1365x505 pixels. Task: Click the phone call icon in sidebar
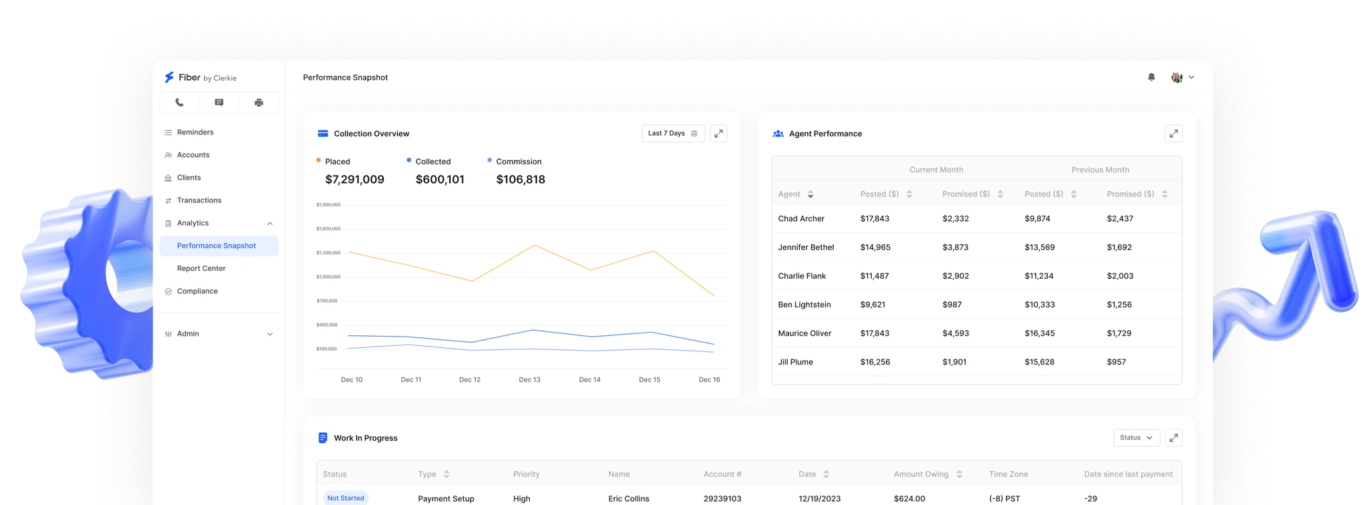coord(179,102)
